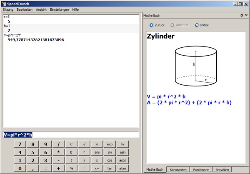Click the caret power button

(84, 152)
